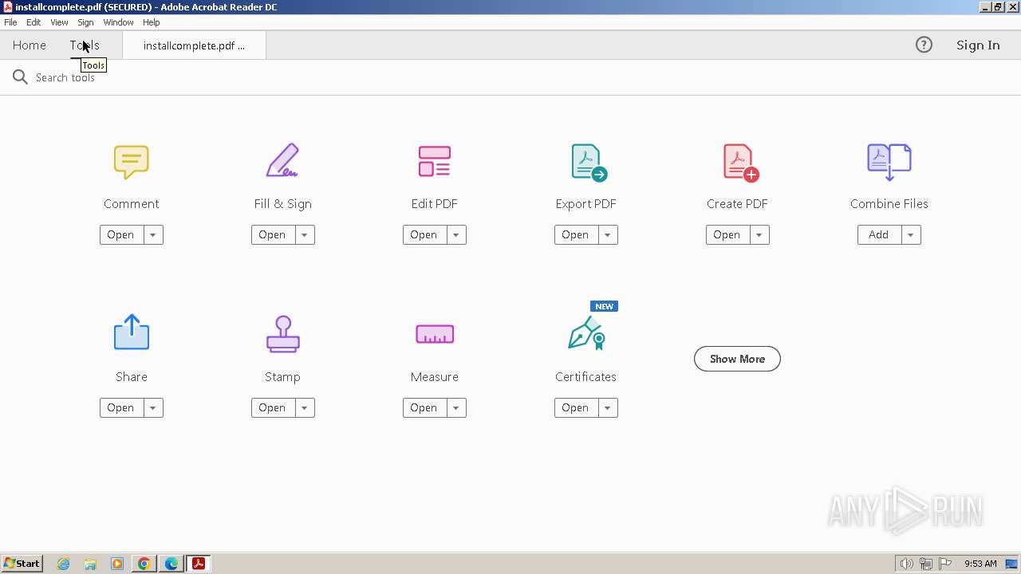Click Open button under Certificates

coord(575,407)
